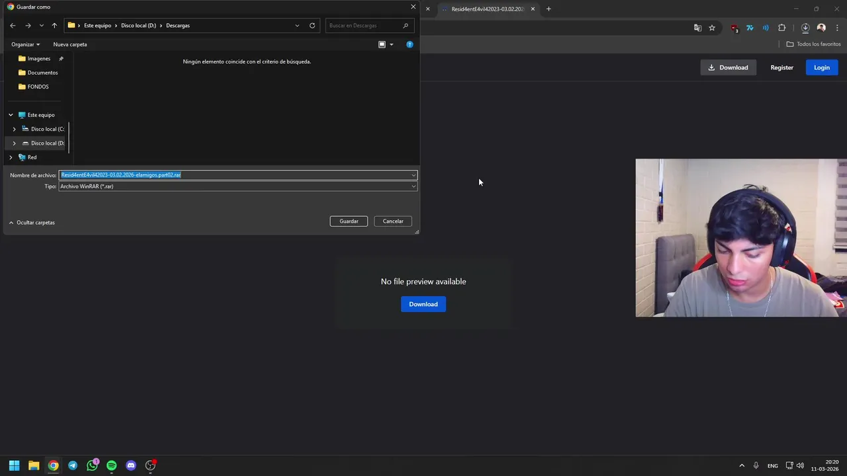This screenshot has width=847, height=476.
Task: Select the Imagenes folder in the sidebar
Action: 38,59
